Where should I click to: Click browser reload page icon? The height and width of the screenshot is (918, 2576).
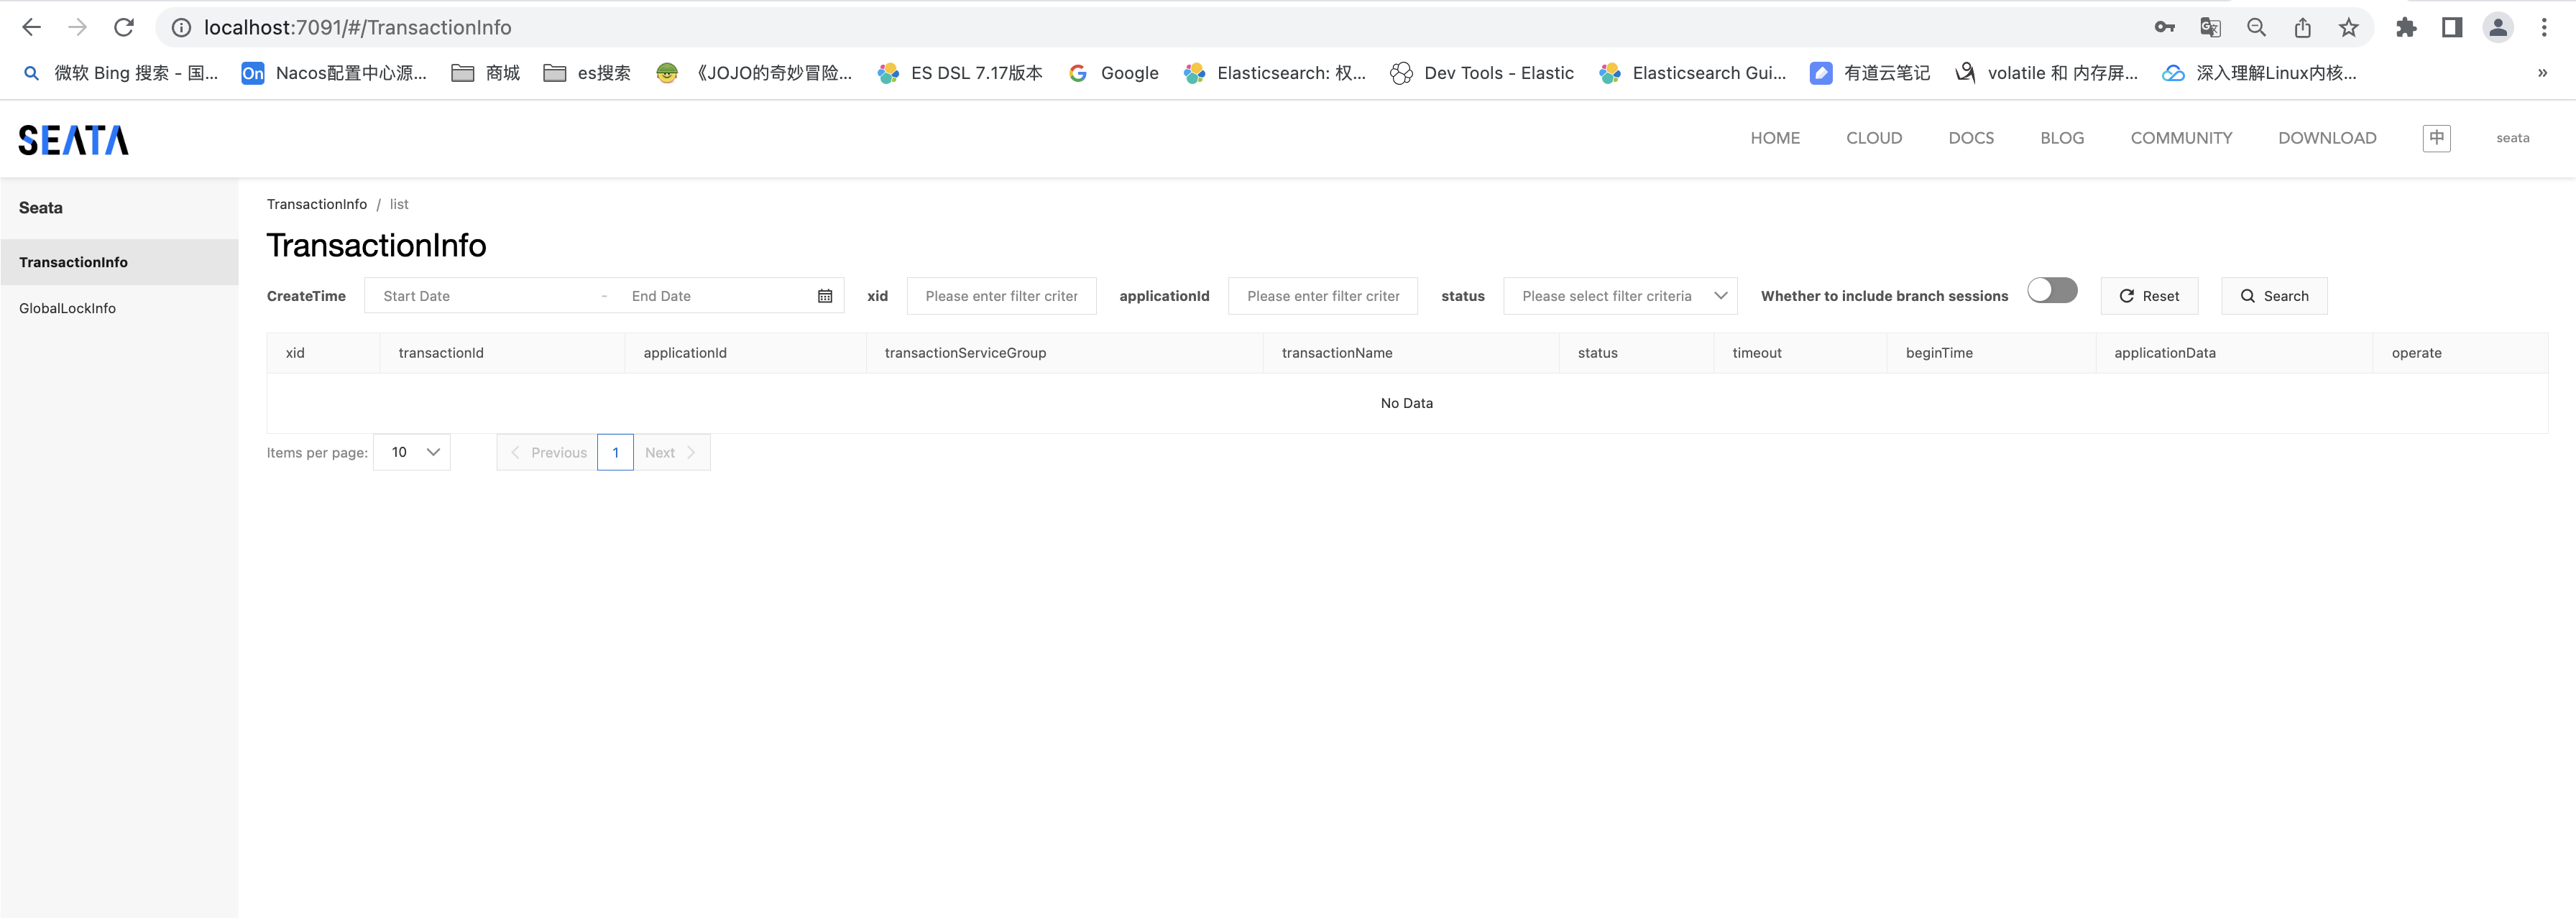pyautogui.click(x=124, y=27)
